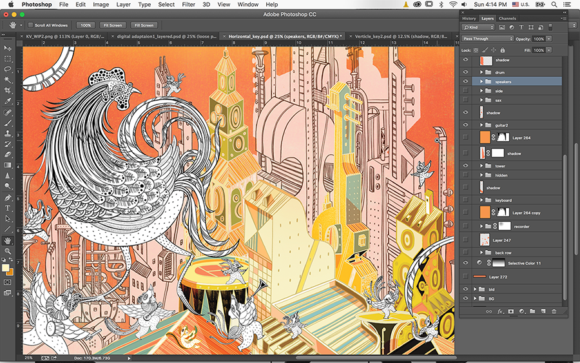Select the Brush tool

[x=7, y=123]
